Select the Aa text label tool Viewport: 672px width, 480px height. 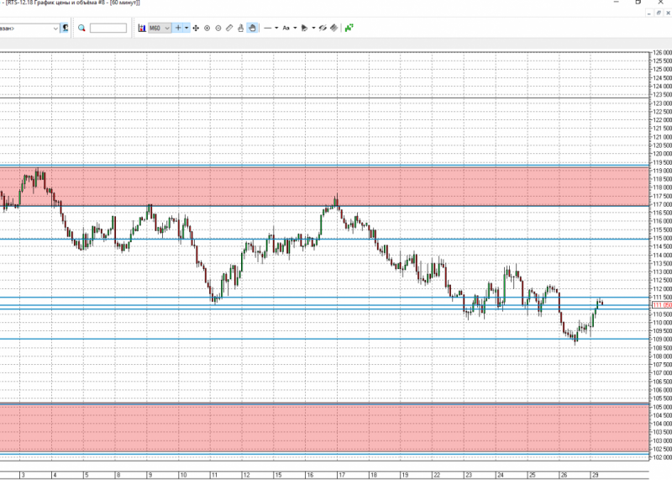pyautogui.click(x=286, y=29)
